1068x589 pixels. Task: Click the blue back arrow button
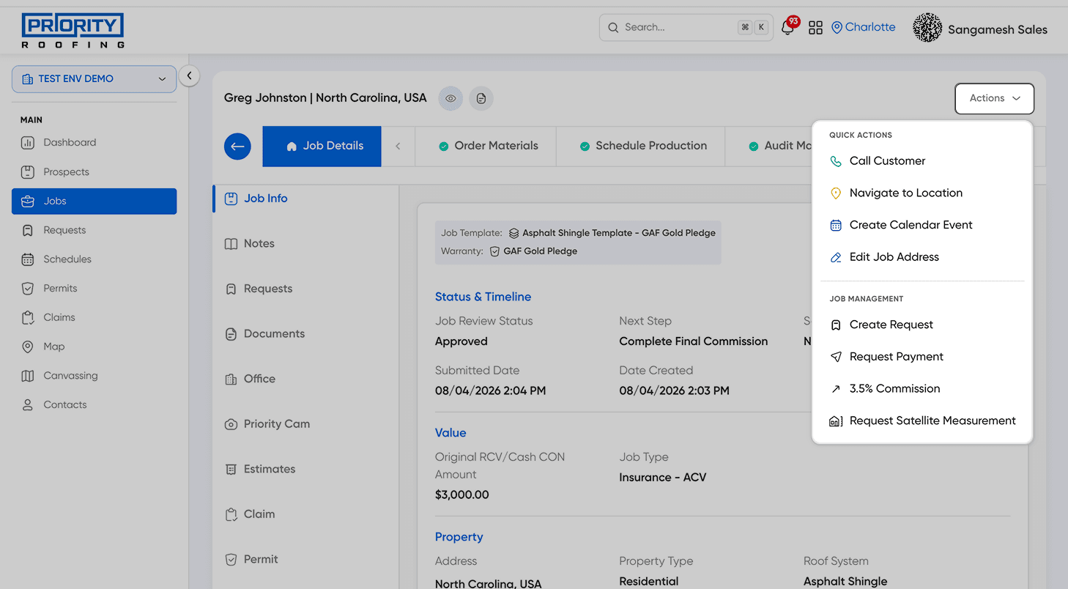click(x=237, y=147)
